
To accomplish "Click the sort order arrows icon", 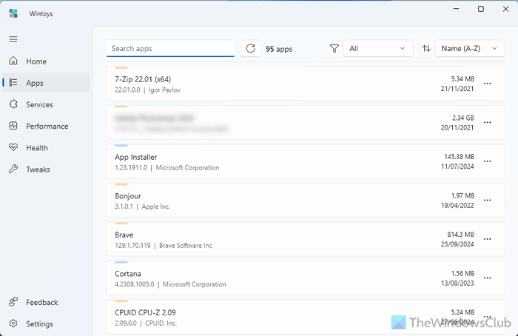I will (x=426, y=49).
